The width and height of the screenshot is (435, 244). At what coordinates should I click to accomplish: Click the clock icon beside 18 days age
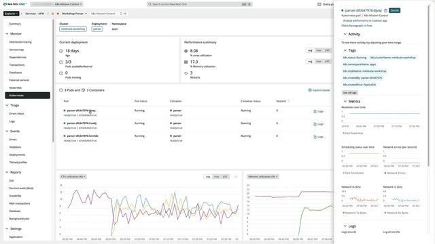(x=61, y=51)
